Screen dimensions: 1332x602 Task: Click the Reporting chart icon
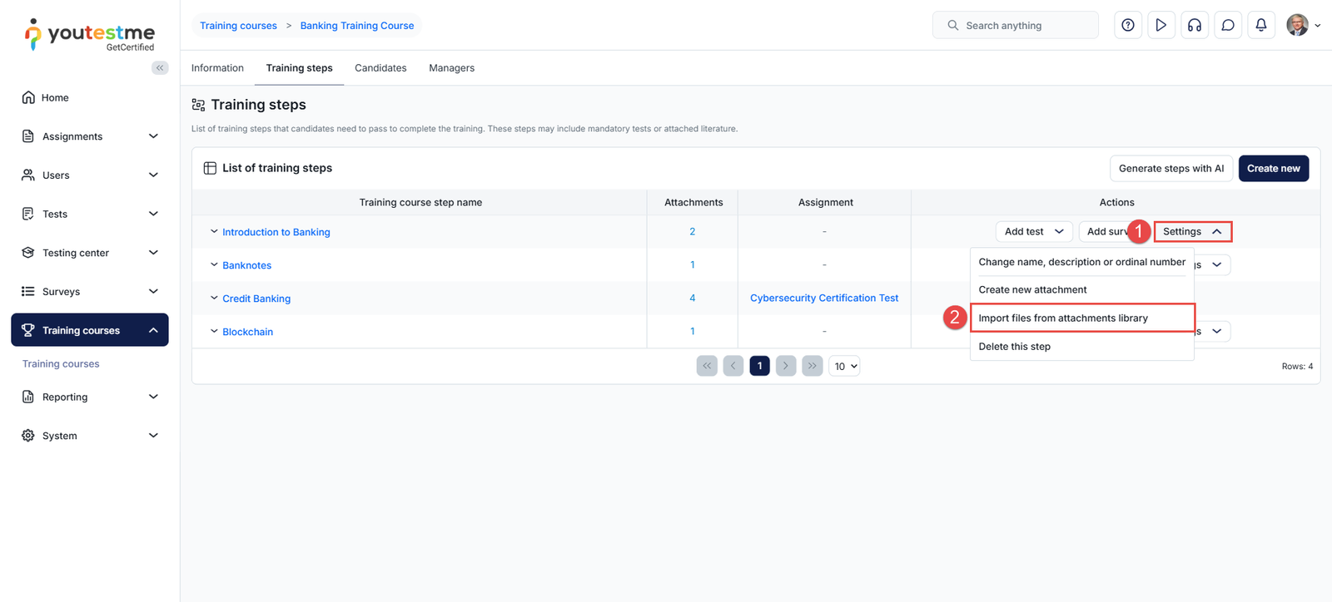28,397
